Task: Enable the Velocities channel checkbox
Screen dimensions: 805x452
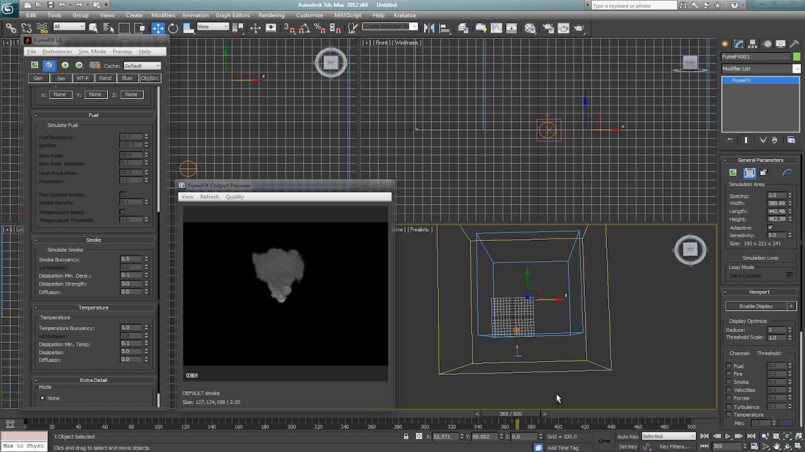Action: [729, 390]
